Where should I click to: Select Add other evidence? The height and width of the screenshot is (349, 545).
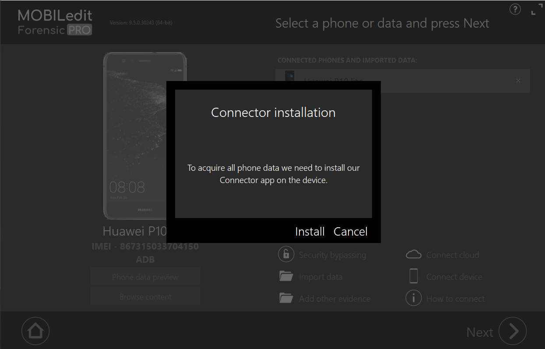(335, 299)
